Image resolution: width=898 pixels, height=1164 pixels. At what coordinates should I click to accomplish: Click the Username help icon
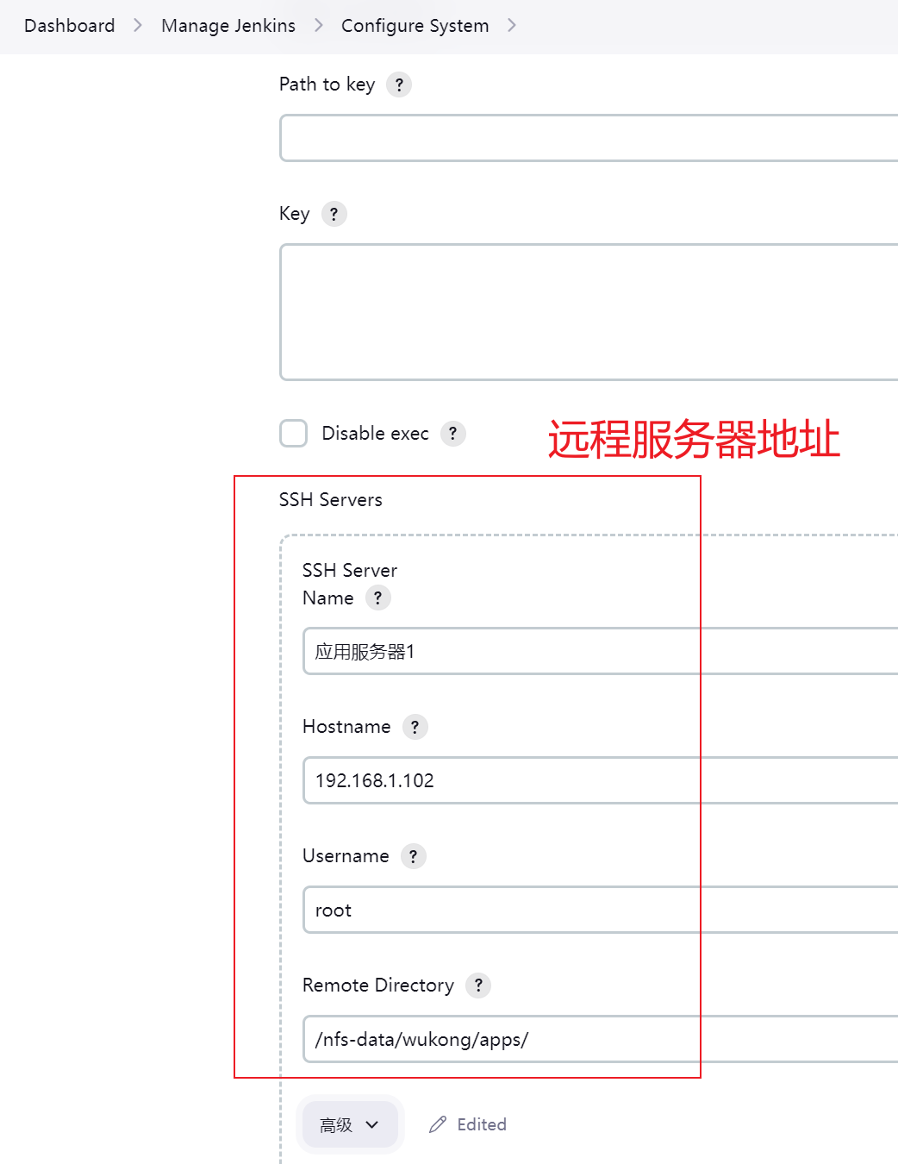pyautogui.click(x=413, y=856)
